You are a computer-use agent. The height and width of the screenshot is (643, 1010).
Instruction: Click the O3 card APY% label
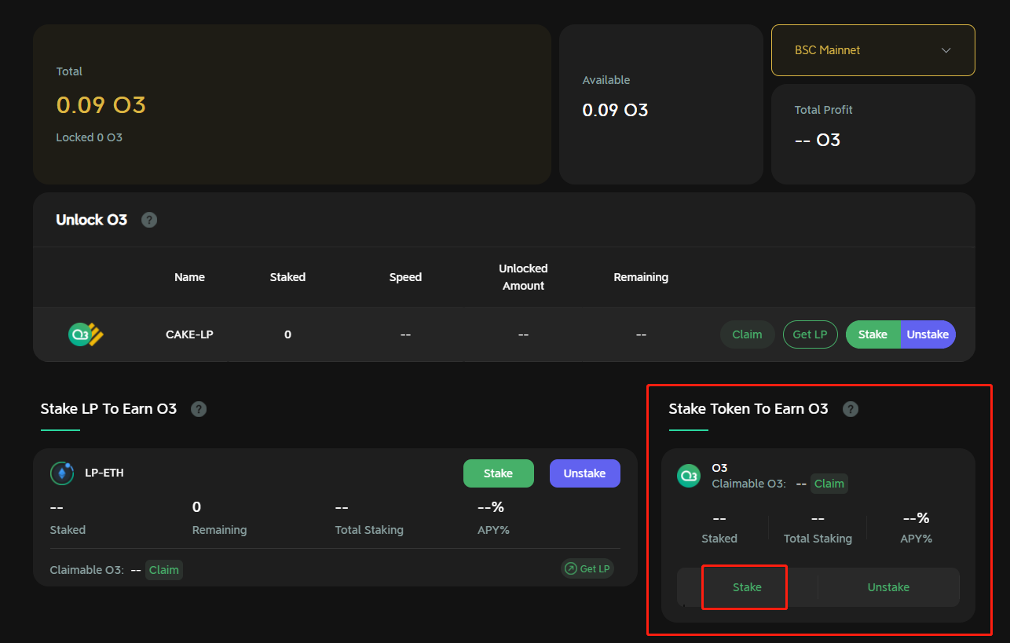point(916,539)
